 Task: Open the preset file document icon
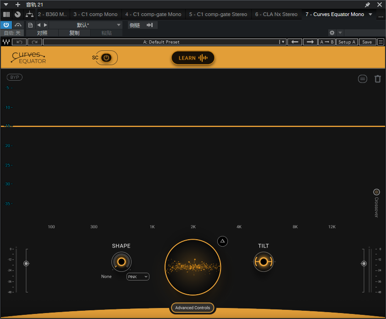[30, 25]
